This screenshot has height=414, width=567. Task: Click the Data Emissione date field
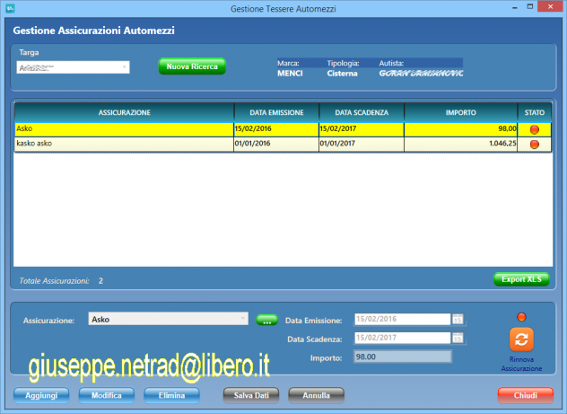(403, 319)
